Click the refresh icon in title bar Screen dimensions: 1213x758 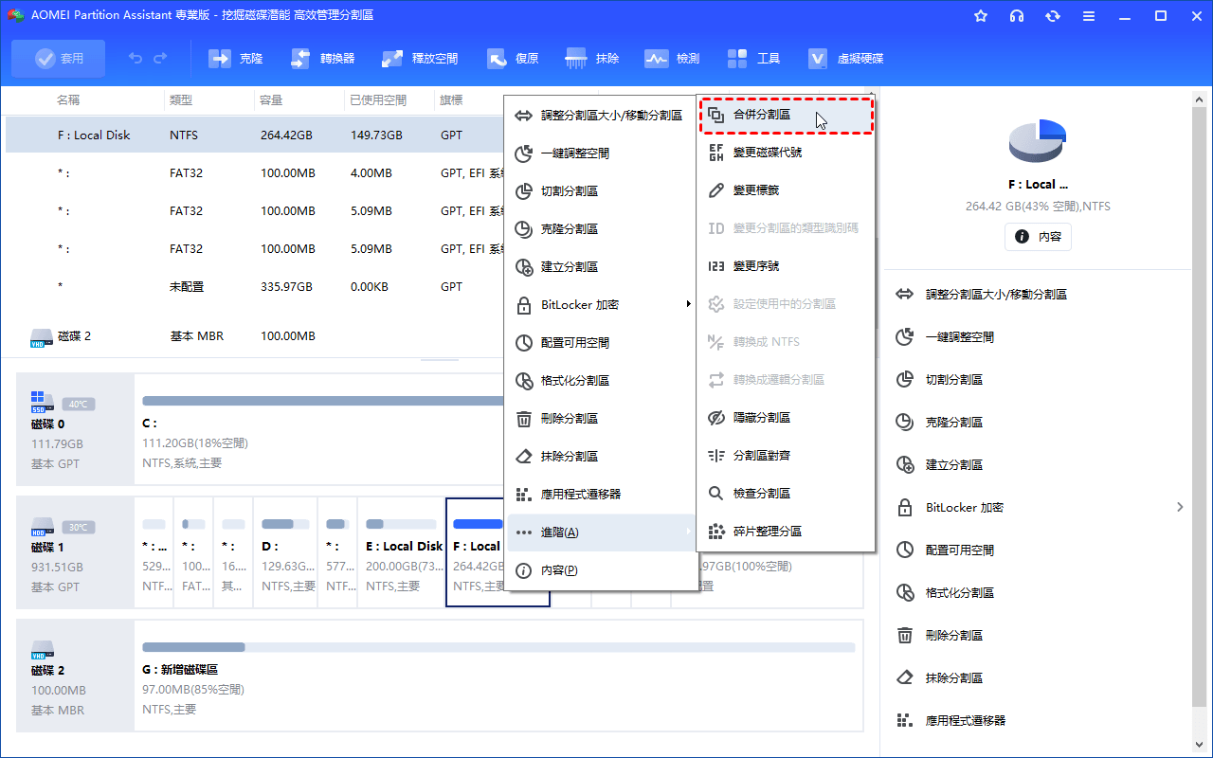pyautogui.click(x=1052, y=16)
